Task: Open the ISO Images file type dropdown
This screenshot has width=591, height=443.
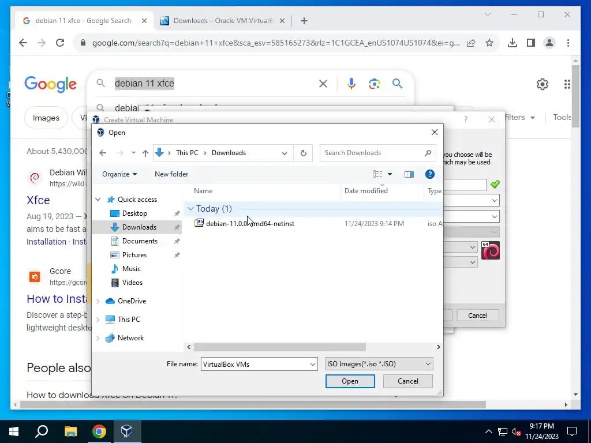Action: click(379, 364)
